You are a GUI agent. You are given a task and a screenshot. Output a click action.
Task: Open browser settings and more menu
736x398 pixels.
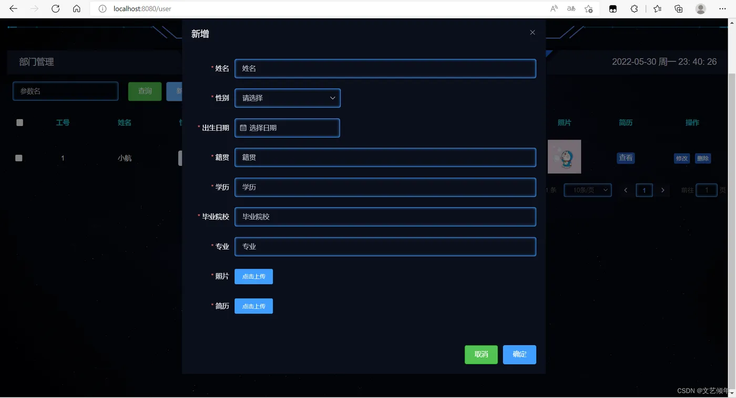pyautogui.click(x=722, y=9)
